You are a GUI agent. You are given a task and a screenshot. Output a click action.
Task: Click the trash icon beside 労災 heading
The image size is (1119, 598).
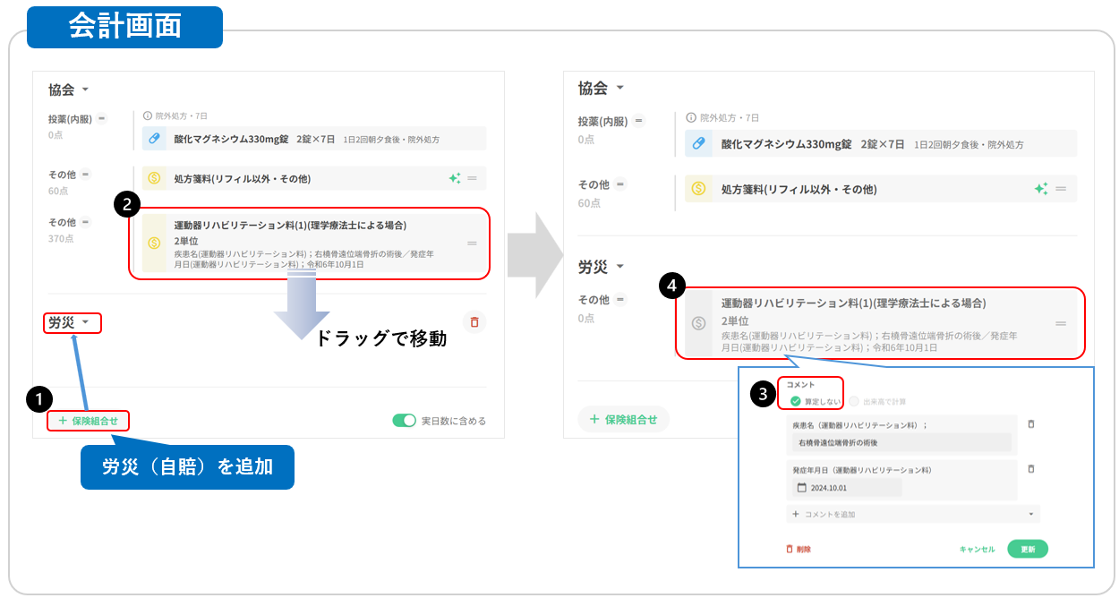[474, 322]
